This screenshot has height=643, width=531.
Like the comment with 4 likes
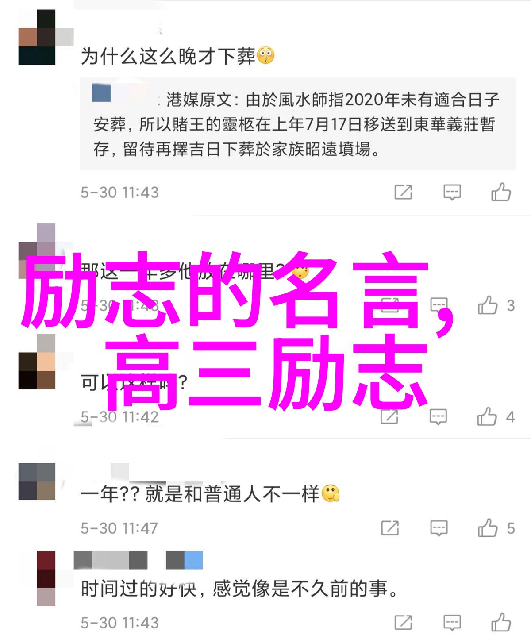[487, 417]
